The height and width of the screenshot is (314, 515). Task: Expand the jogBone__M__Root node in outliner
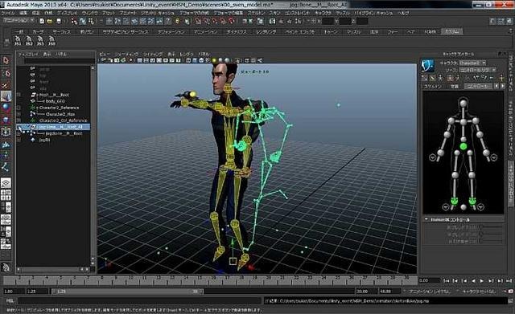(x=19, y=133)
